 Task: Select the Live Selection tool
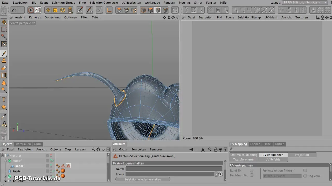point(31,10)
